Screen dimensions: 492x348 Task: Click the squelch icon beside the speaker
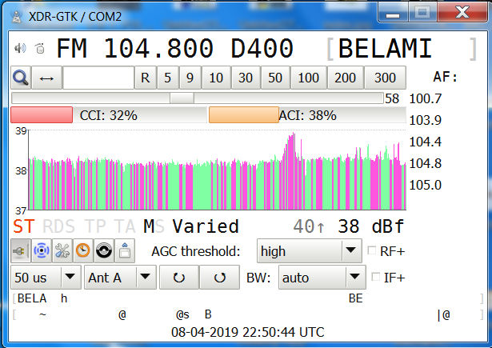pyautogui.click(x=40, y=48)
